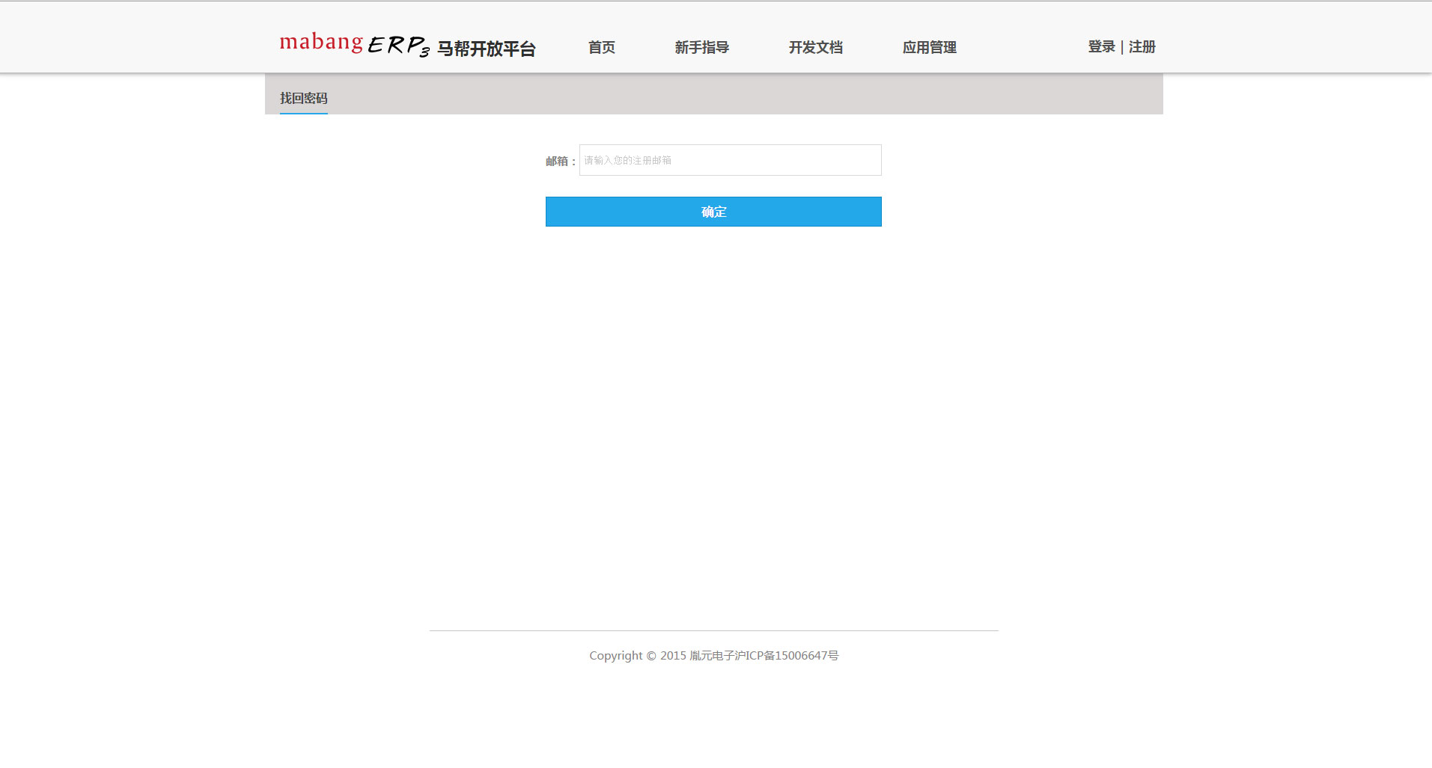Focus the registered email input field
The image size is (1432, 768).
[730, 160]
